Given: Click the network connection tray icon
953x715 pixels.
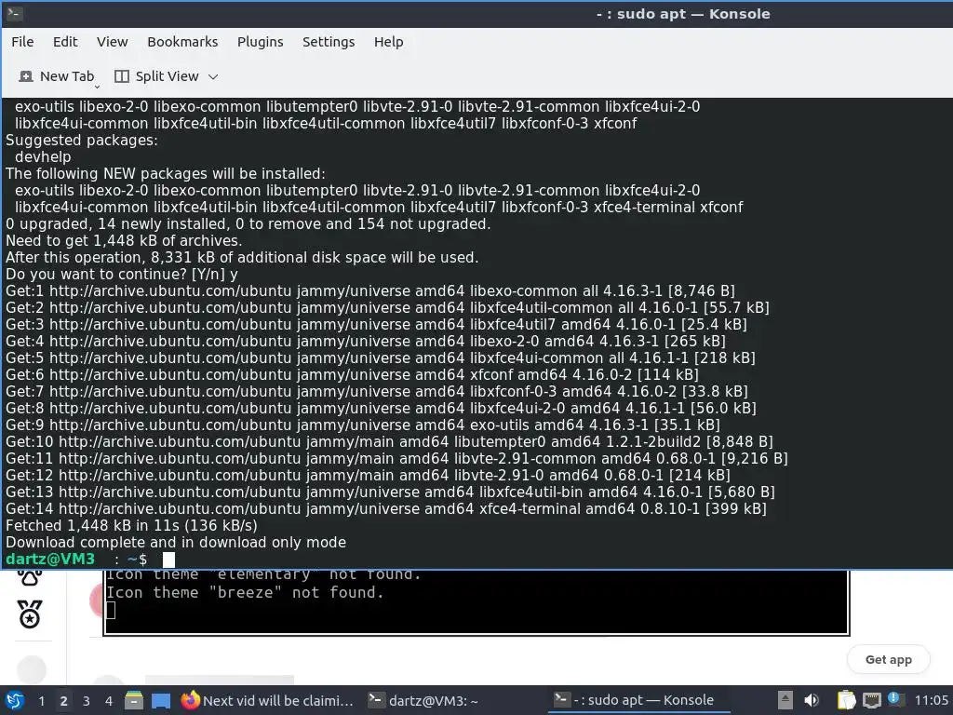Looking at the screenshot, I should tap(872, 700).
